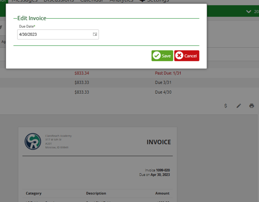
Task: Open the Discussions tab
Action: tap(58, 1)
